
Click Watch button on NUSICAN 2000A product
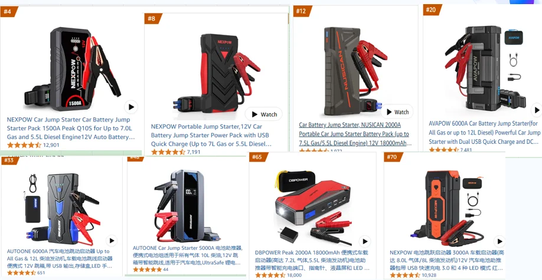pyautogui.click(x=397, y=112)
